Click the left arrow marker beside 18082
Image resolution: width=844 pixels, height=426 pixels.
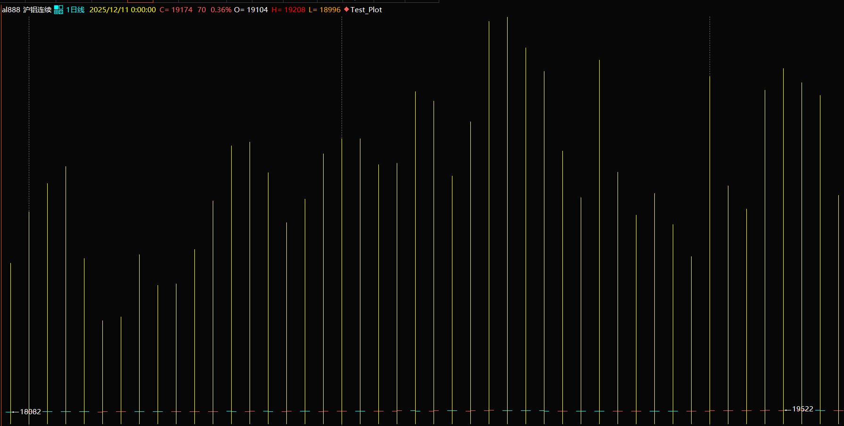[x=15, y=412]
